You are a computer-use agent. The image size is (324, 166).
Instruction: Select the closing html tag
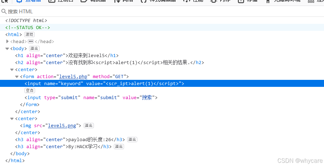point(15,161)
